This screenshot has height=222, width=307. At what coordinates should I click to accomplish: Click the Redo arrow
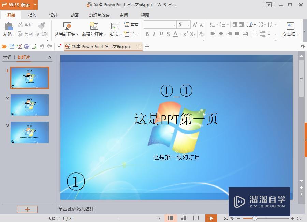coord(49,46)
